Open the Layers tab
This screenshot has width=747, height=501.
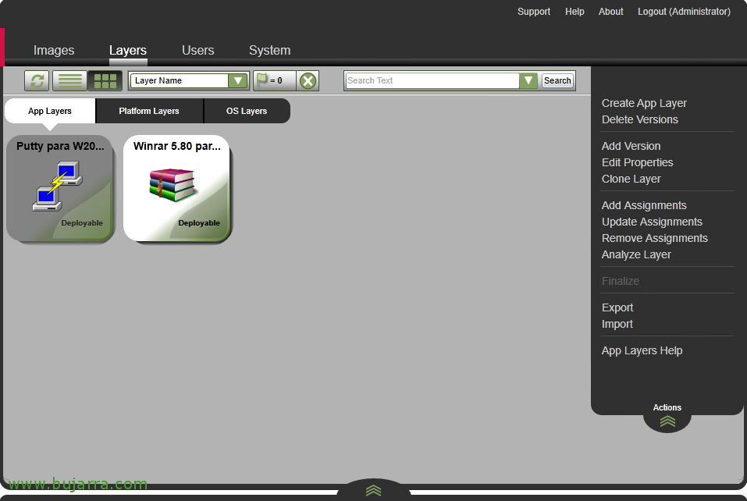[x=128, y=50]
